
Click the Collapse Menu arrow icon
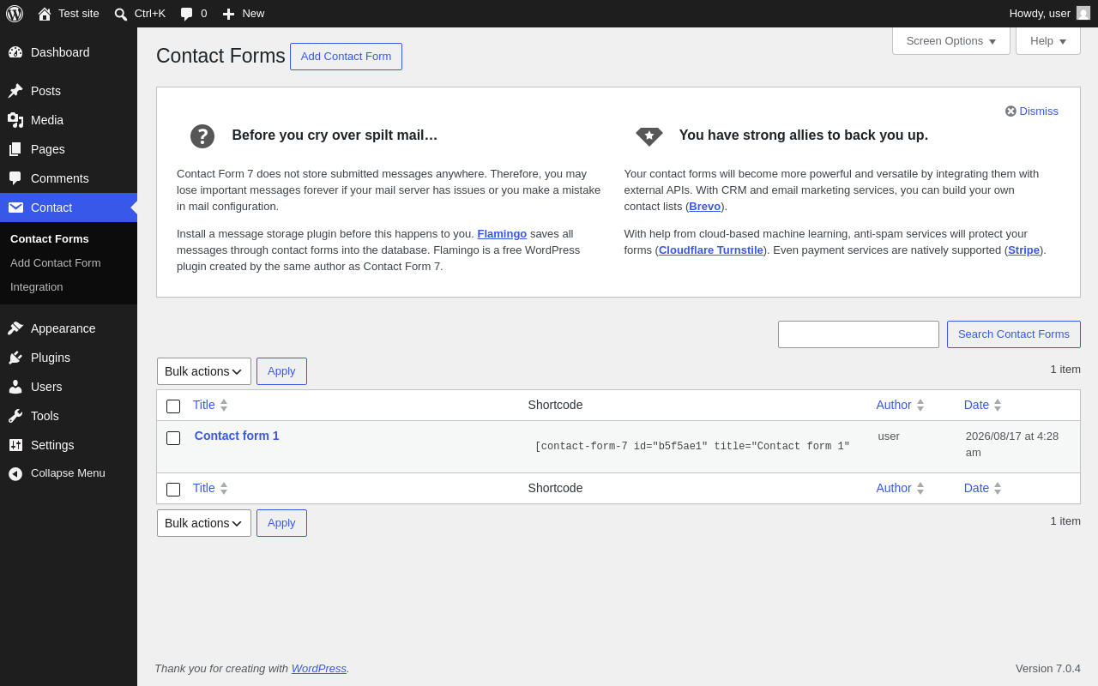click(15, 473)
